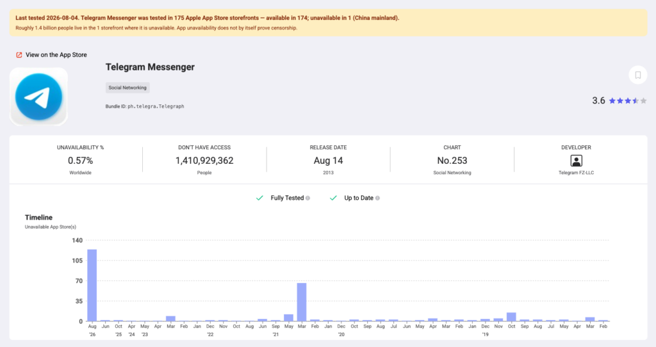Click the Aug 14 release date value
The width and height of the screenshot is (656, 347).
pyautogui.click(x=328, y=161)
